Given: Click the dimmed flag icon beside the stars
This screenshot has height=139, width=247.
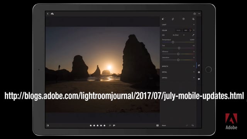Looking at the screenshot, I should (x=110, y=125).
